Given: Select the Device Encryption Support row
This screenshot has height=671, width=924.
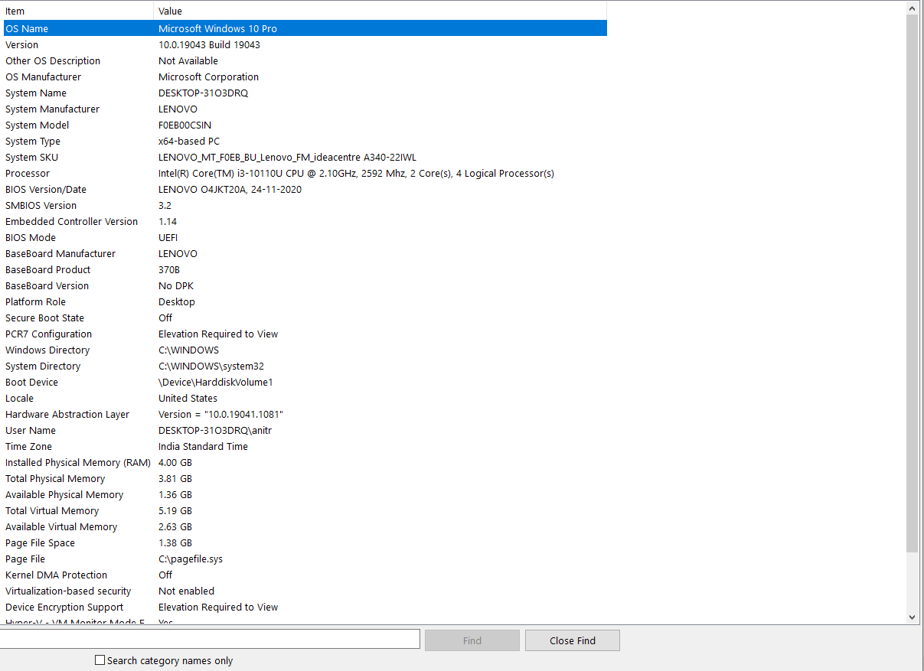Looking at the screenshot, I should 304,607.
